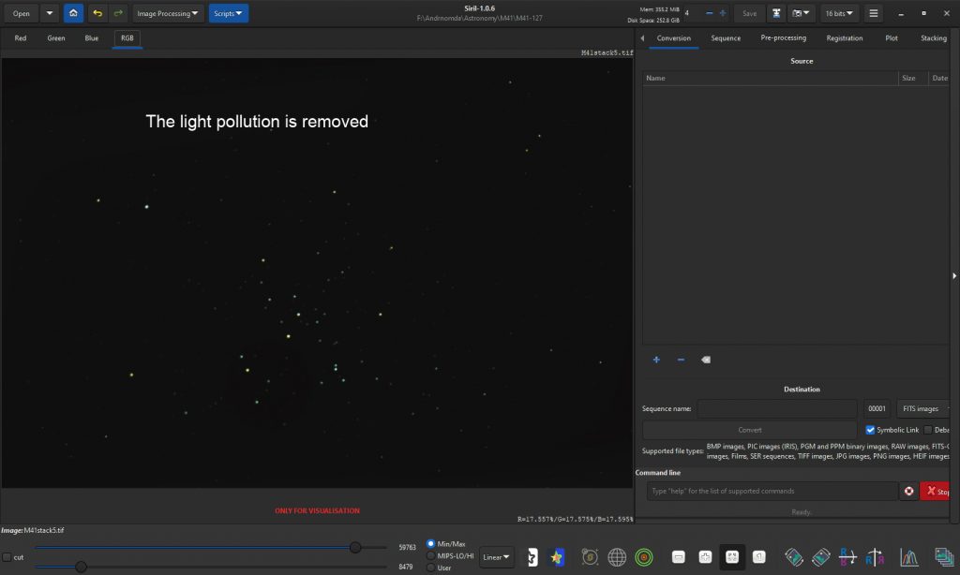Screen dimensions: 960x575
Task: Click the undo arrow icon
Action: [x=97, y=13]
